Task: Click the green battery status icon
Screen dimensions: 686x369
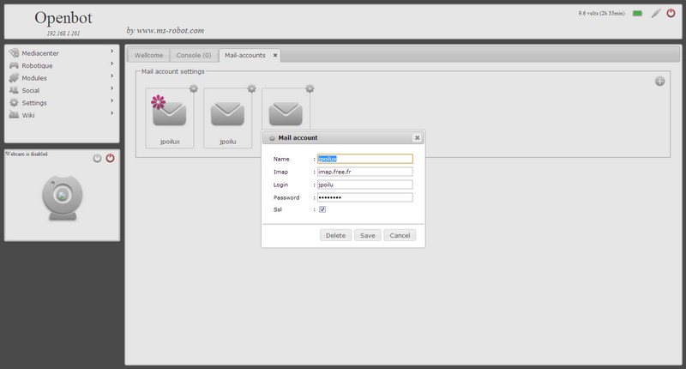Action: pos(637,14)
